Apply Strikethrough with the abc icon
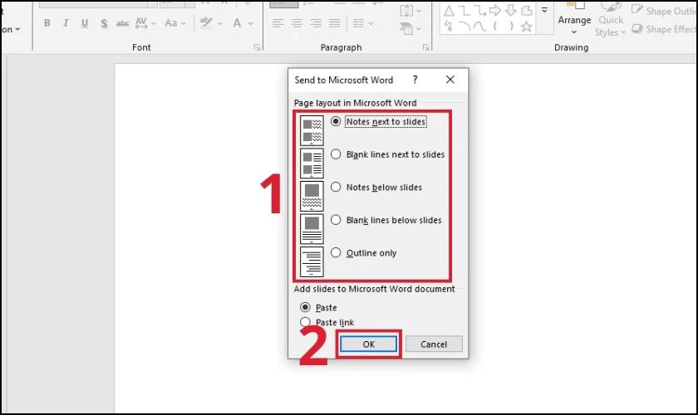This screenshot has height=415, width=698. point(122,23)
